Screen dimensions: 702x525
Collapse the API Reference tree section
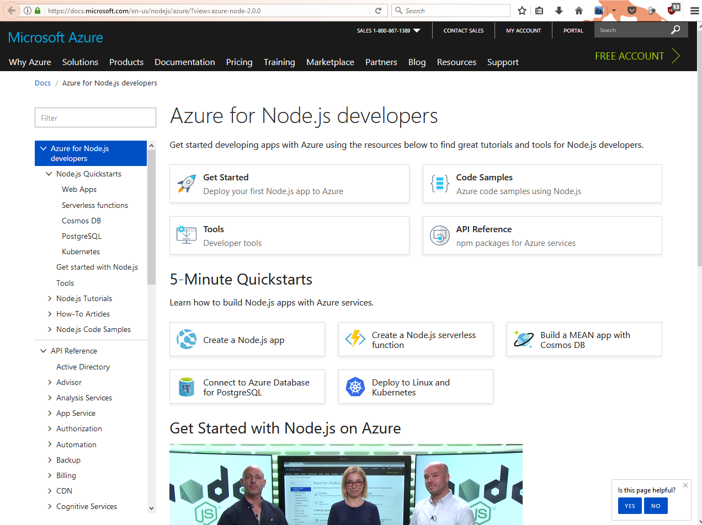[x=44, y=351]
